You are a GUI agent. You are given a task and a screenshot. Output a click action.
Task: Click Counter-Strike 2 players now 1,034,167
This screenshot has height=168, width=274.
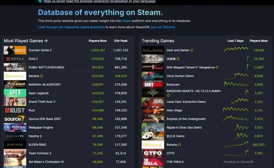click(97, 50)
